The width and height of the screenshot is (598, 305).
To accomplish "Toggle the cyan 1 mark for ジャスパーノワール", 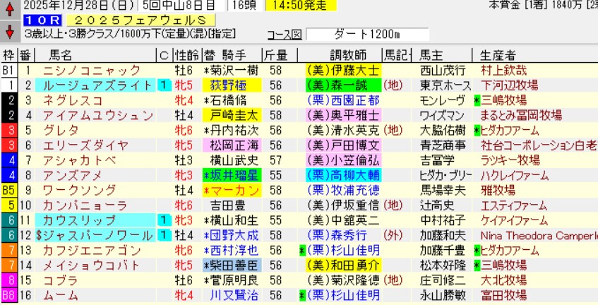I will click(x=163, y=235).
